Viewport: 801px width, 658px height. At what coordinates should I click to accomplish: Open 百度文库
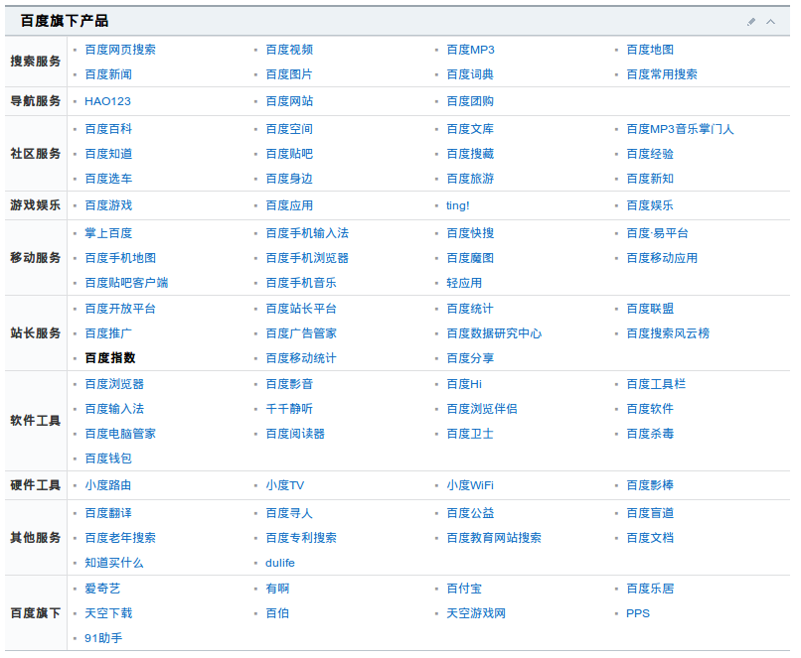(470, 129)
